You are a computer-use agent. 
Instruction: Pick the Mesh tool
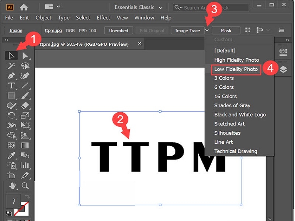click(11, 145)
